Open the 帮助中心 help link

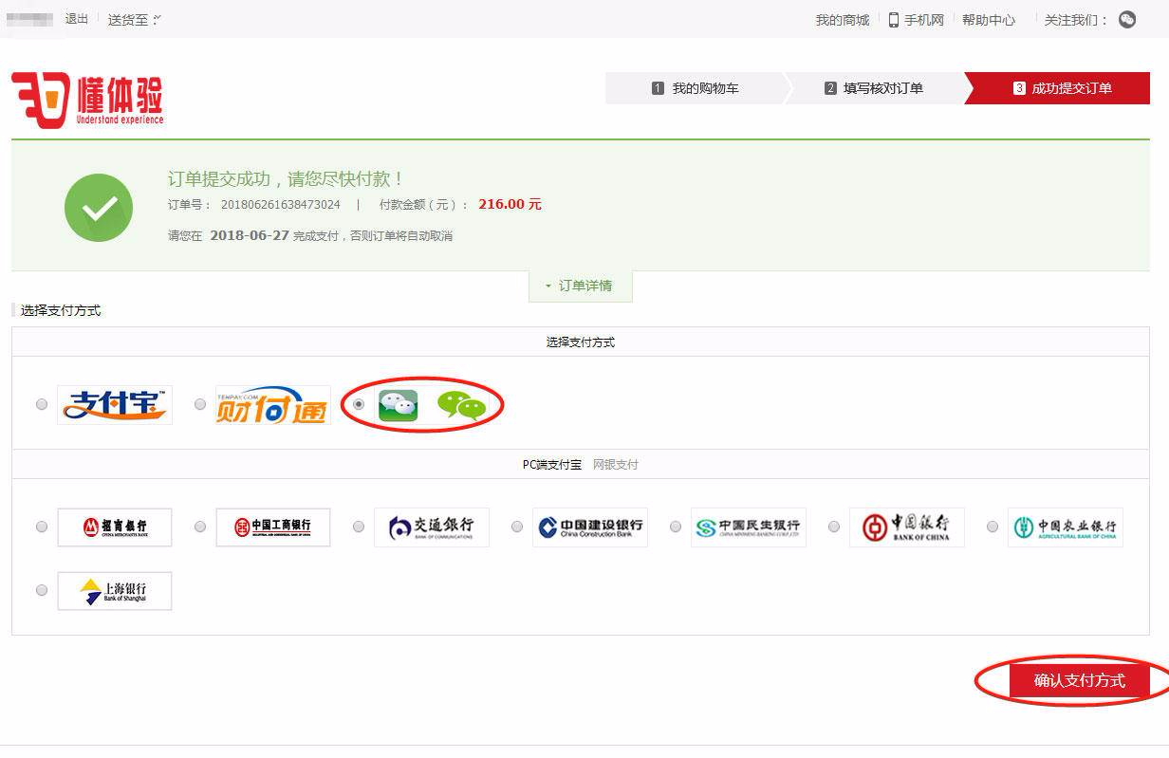(988, 20)
